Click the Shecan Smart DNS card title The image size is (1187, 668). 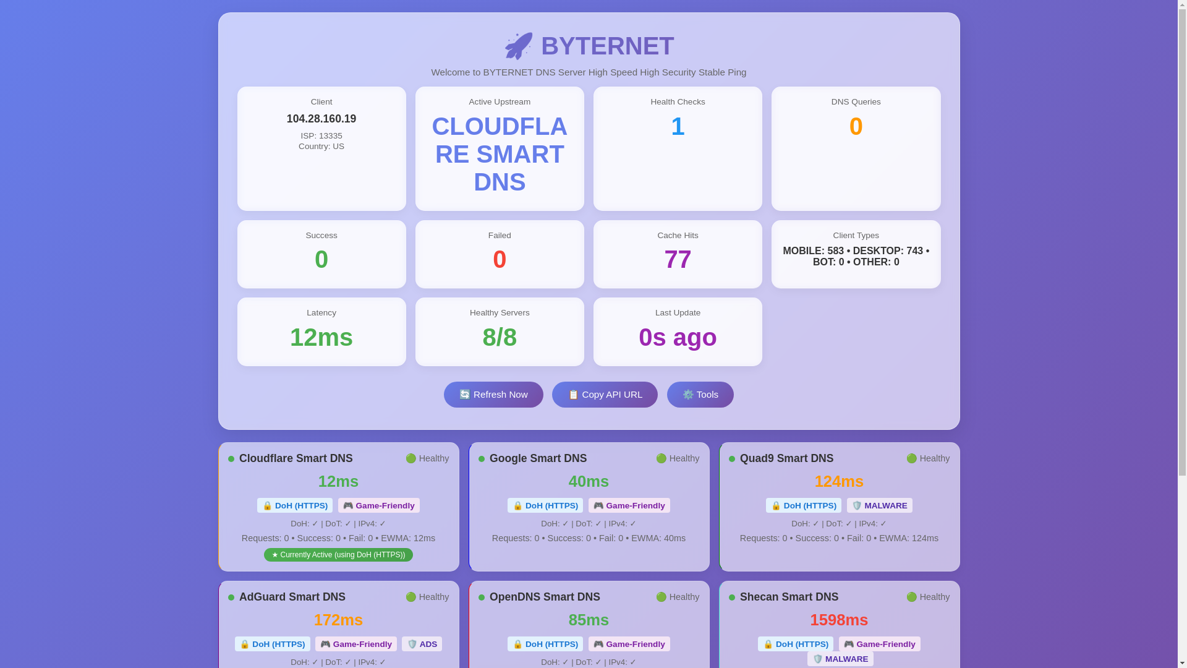[x=789, y=597]
